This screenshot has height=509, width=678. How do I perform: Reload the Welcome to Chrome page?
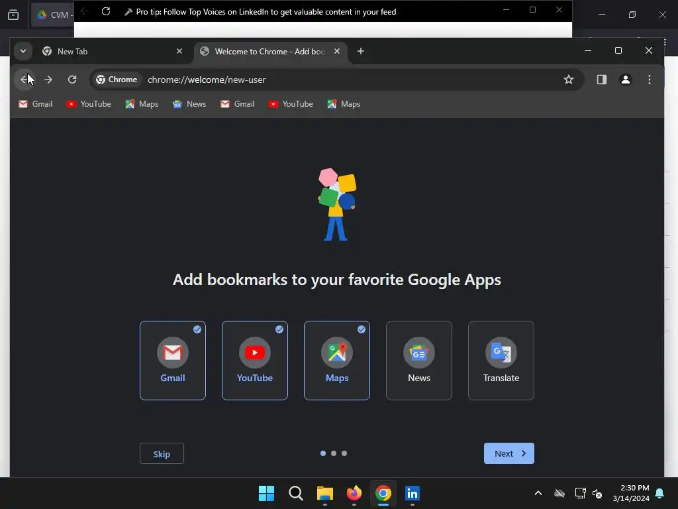72,80
